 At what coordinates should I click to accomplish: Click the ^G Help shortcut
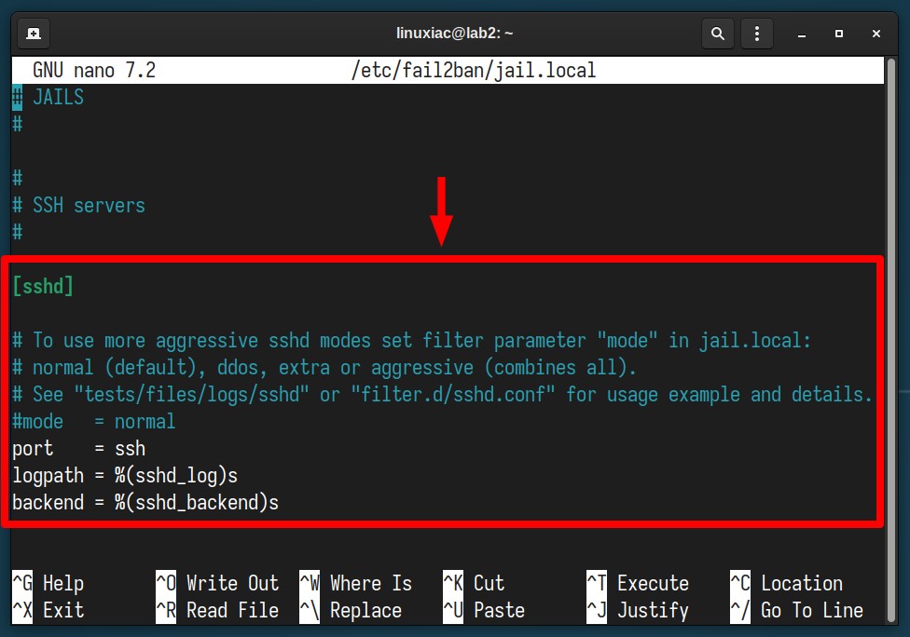48,583
